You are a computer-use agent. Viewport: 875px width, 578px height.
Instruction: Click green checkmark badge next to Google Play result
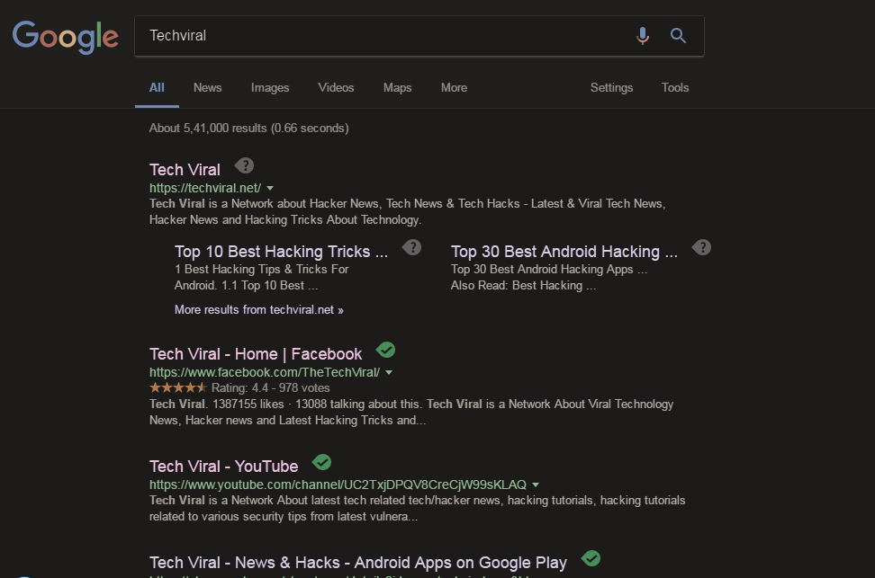(x=591, y=558)
